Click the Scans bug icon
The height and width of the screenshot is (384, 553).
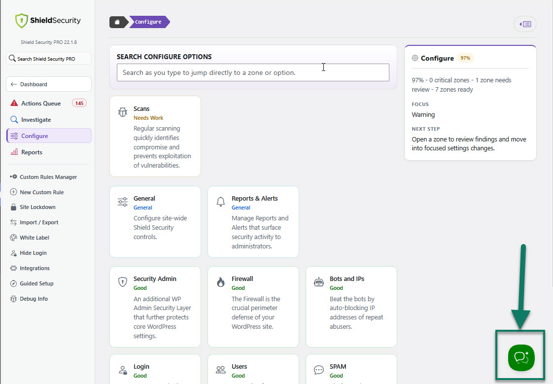coord(122,112)
